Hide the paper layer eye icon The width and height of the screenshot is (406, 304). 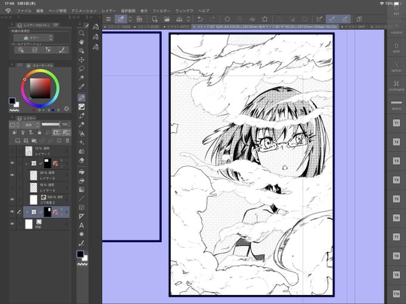pyautogui.click(x=12, y=224)
